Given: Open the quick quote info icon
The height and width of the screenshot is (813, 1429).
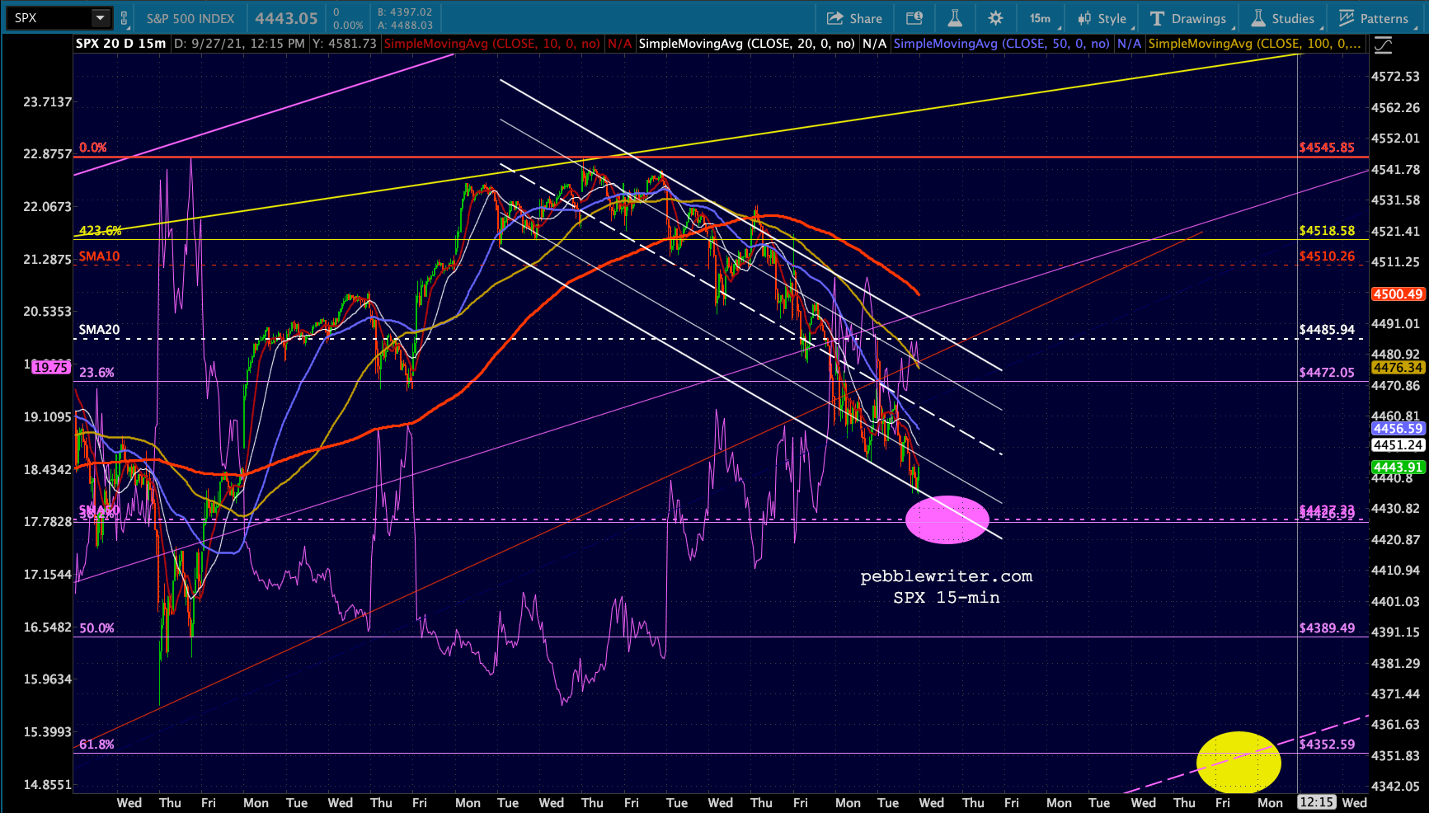Looking at the screenshot, I should pyautogui.click(x=914, y=18).
